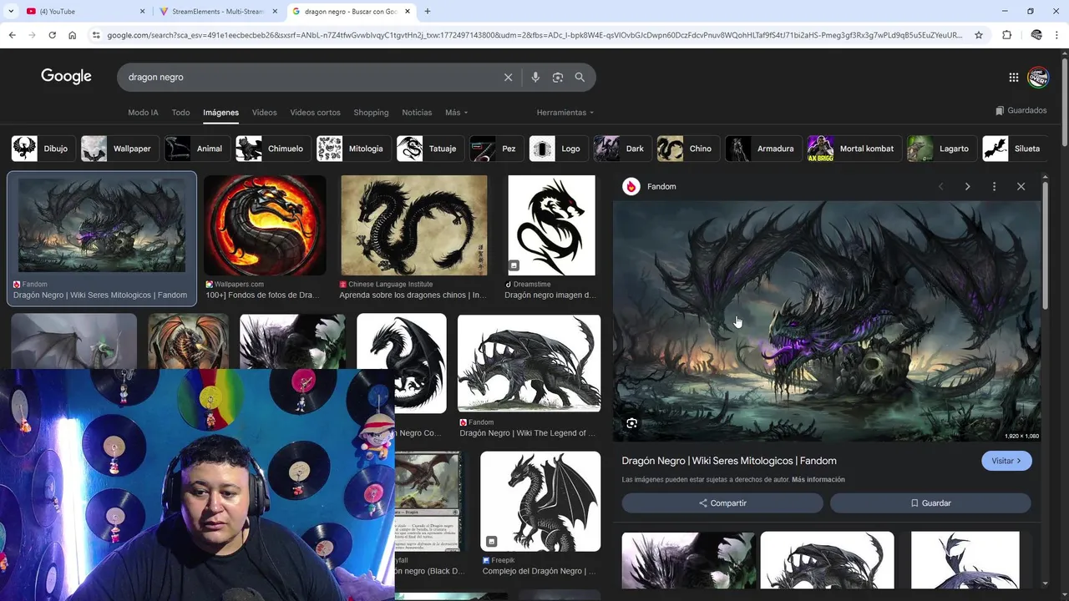Expand the Herramientas tools dropdown
1069x601 pixels.
(565, 113)
